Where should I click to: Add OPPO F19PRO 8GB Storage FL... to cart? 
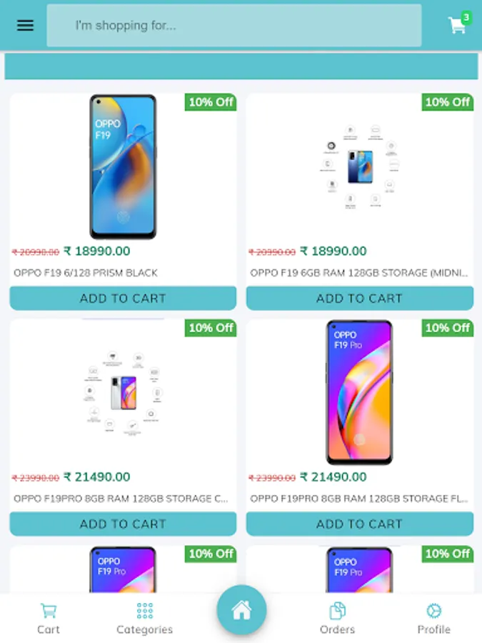(359, 524)
